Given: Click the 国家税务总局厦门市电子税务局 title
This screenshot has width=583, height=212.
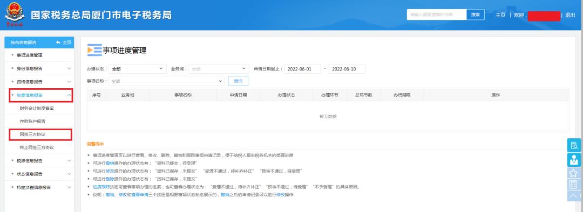Looking at the screenshot, I should point(101,15).
